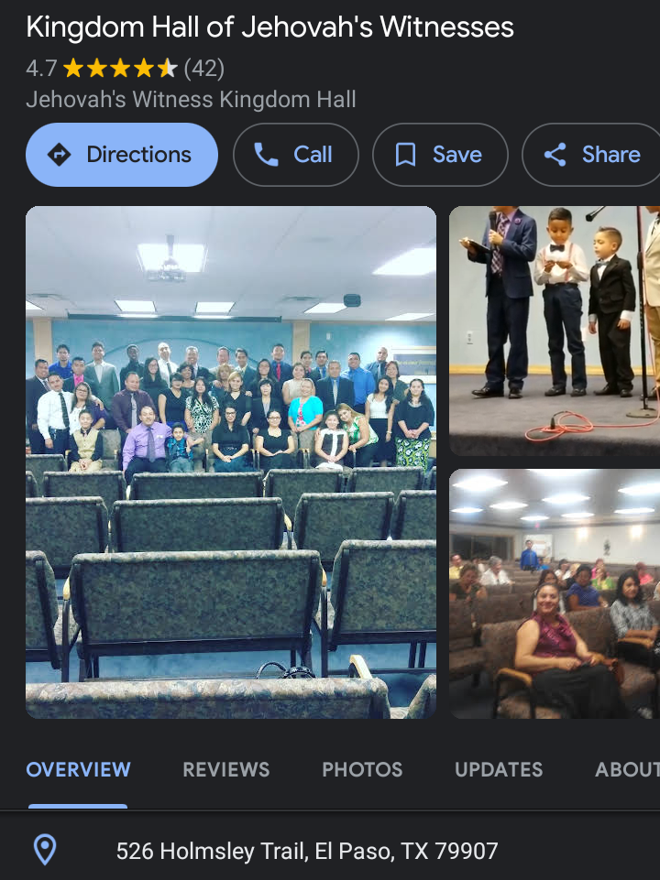Open the large group photo in auditorium

tap(231, 462)
